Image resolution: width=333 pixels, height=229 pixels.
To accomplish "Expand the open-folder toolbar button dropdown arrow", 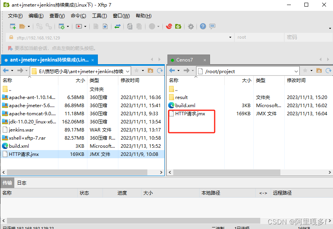I will click(x=28, y=27).
